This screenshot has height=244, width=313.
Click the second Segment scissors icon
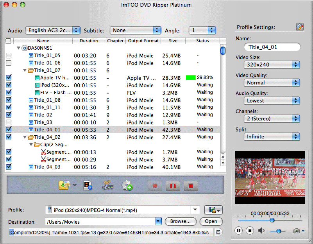pyautogui.click(x=43, y=159)
